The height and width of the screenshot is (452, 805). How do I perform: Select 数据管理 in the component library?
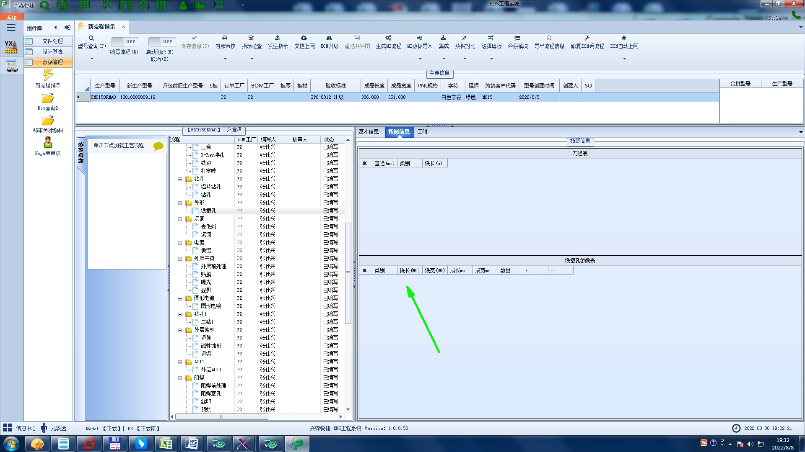tap(52, 62)
